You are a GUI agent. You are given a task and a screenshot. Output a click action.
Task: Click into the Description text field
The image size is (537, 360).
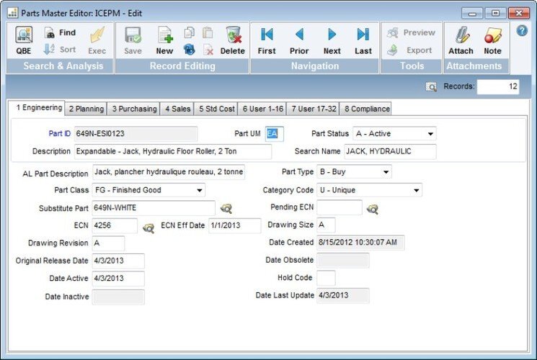[x=173, y=152]
